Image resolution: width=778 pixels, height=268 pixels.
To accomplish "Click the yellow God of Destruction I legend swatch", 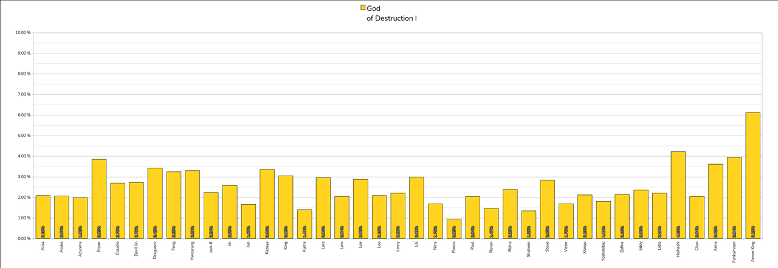I will 363,8.
